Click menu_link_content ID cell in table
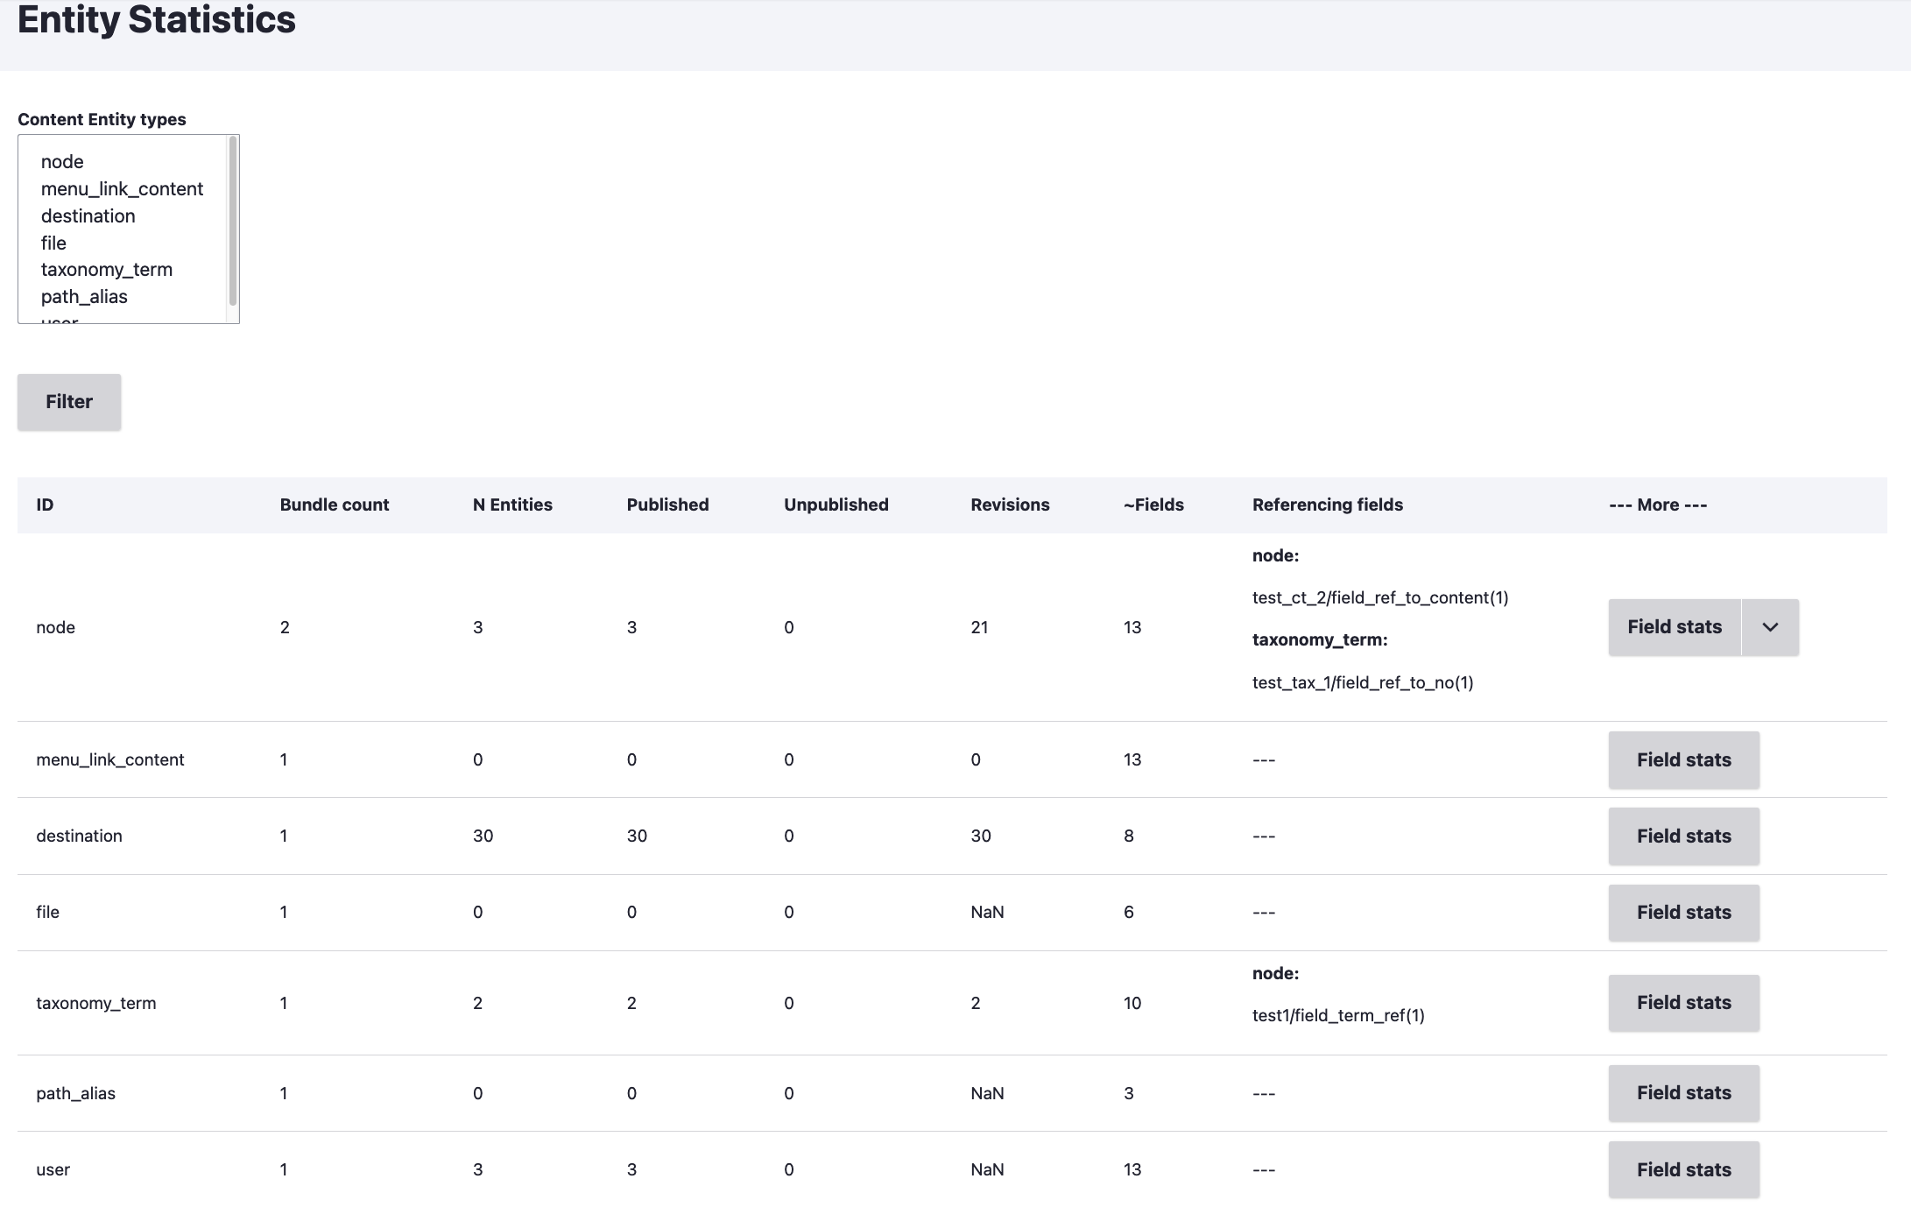This screenshot has height=1207, width=1911. (110, 759)
